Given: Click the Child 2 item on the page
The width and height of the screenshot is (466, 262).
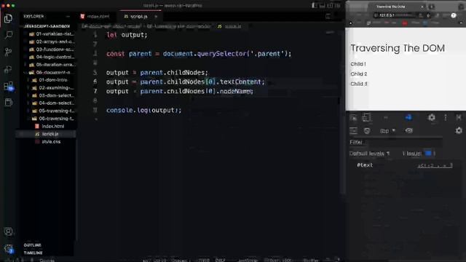Looking at the screenshot, I should [359, 74].
